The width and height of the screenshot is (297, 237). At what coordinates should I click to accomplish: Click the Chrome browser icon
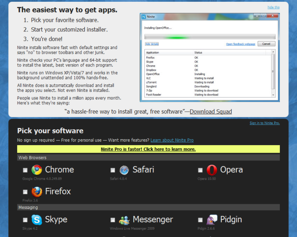(37, 170)
